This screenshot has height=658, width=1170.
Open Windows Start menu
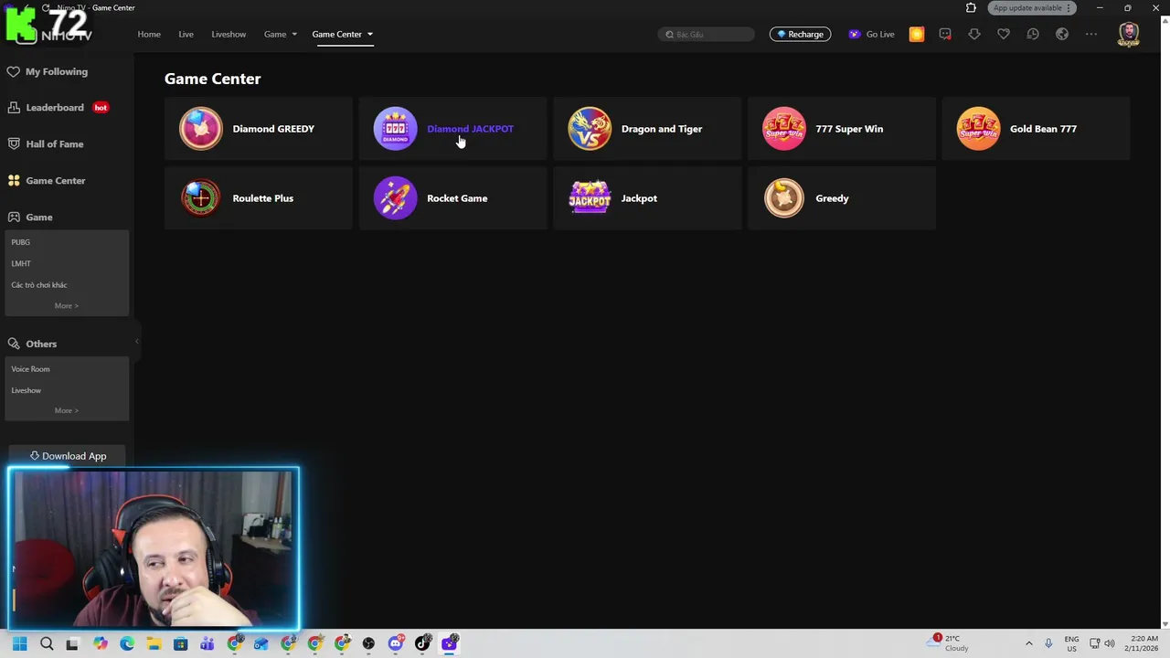tap(19, 643)
